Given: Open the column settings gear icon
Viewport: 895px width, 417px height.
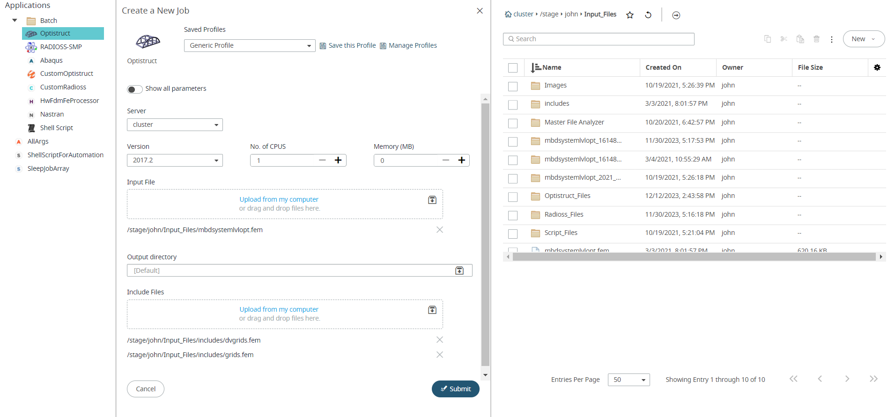Looking at the screenshot, I should click(x=877, y=67).
